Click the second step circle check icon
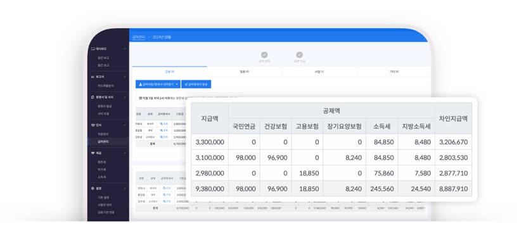 (299, 55)
